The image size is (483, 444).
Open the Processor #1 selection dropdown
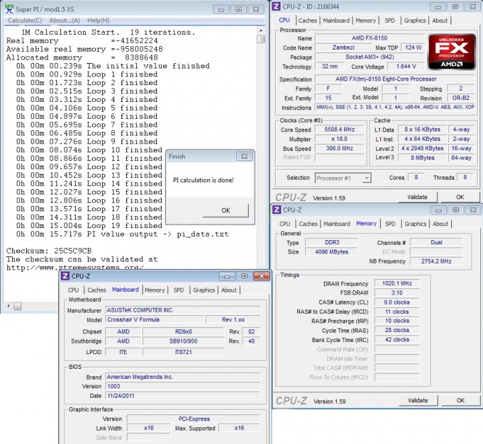click(366, 178)
